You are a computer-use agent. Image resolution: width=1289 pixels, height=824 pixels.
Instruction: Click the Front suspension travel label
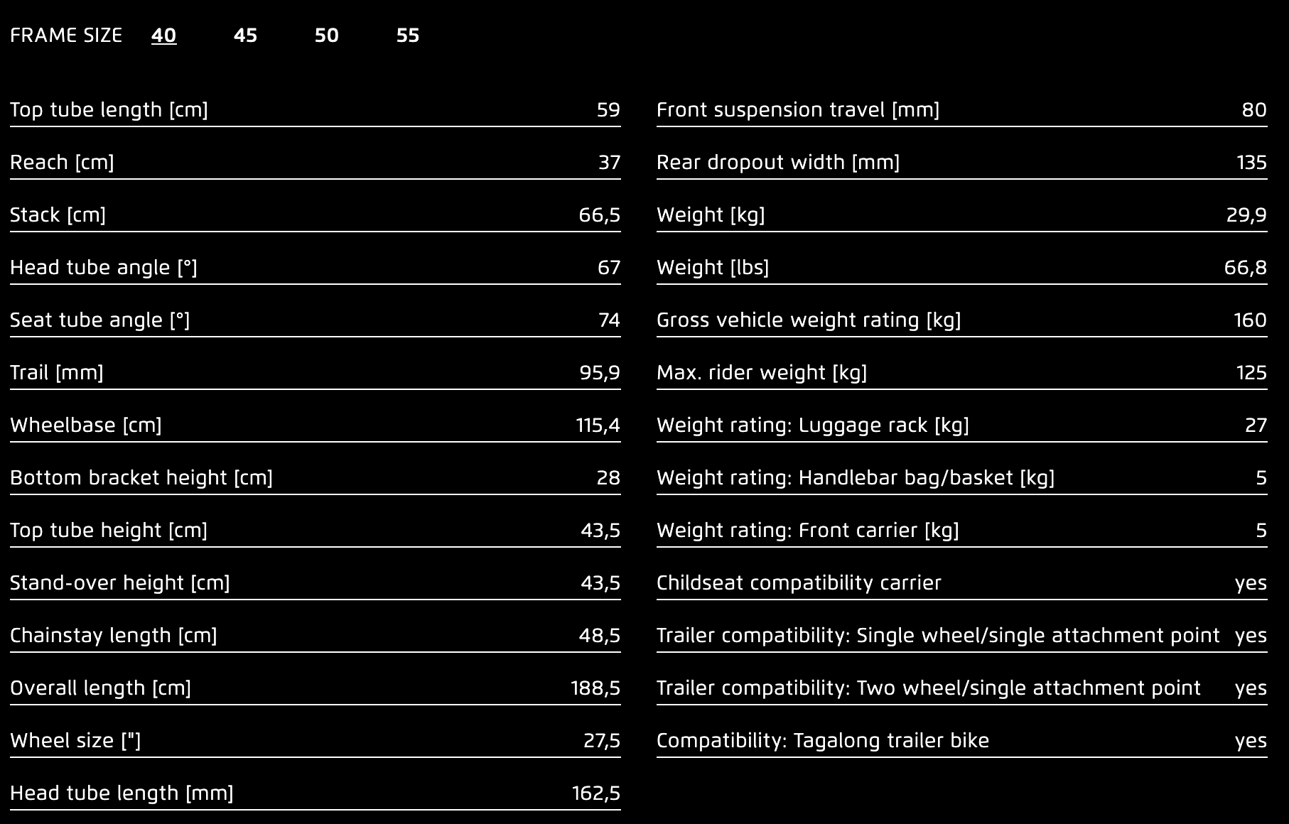pyautogui.click(x=798, y=110)
